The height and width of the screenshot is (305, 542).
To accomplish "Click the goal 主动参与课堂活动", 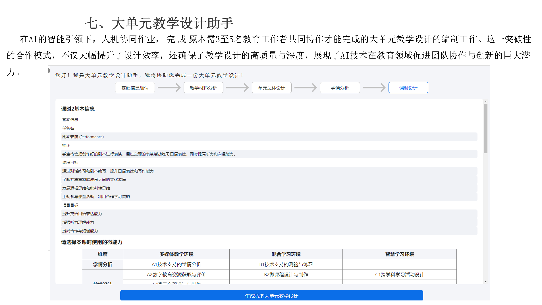I will (269, 197).
